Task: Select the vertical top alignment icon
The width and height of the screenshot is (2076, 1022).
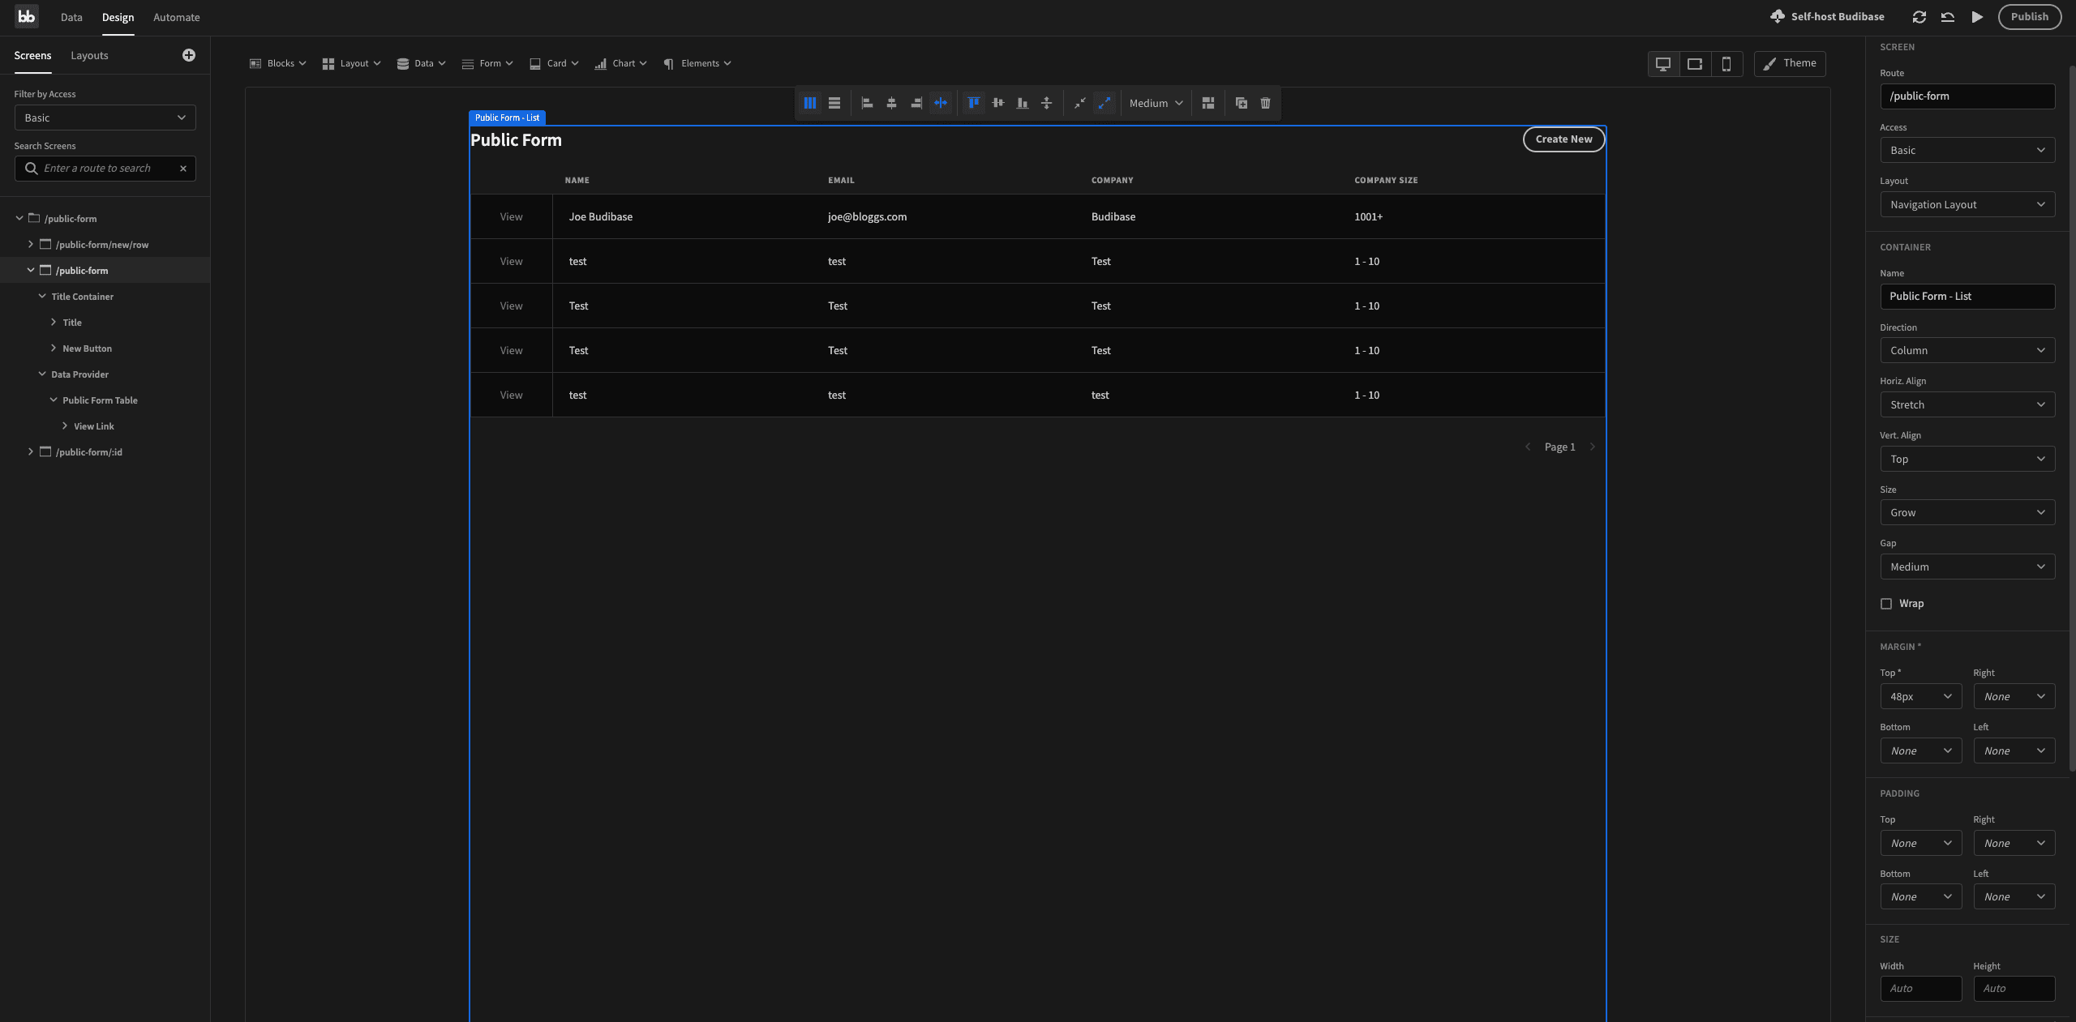Action: click(x=973, y=103)
